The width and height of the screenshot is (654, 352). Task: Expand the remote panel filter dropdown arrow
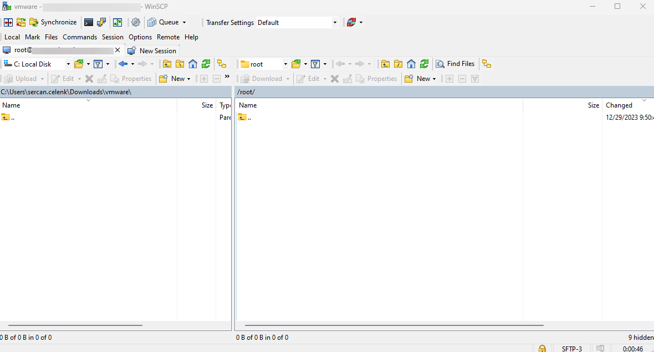325,64
